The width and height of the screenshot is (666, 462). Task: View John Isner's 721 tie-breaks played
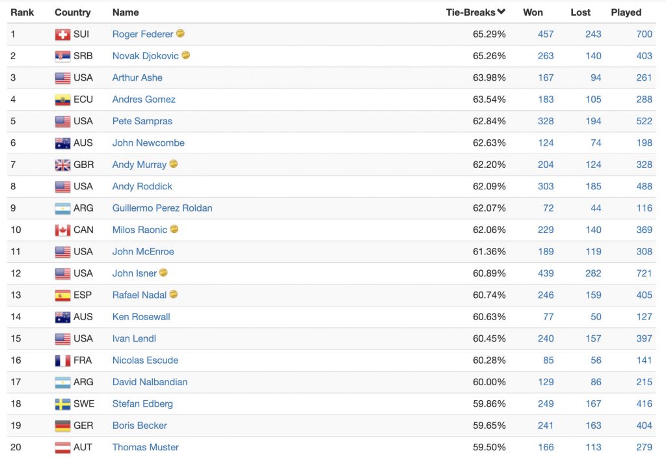tap(644, 273)
